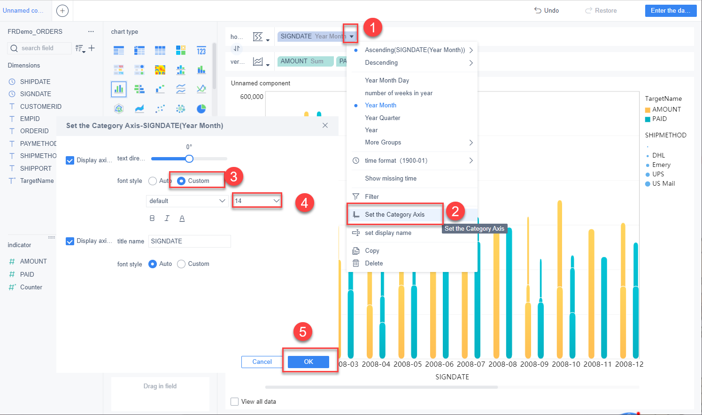The height and width of the screenshot is (415, 702).
Task: Adjust the text direction slider handle
Action: coord(189,158)
